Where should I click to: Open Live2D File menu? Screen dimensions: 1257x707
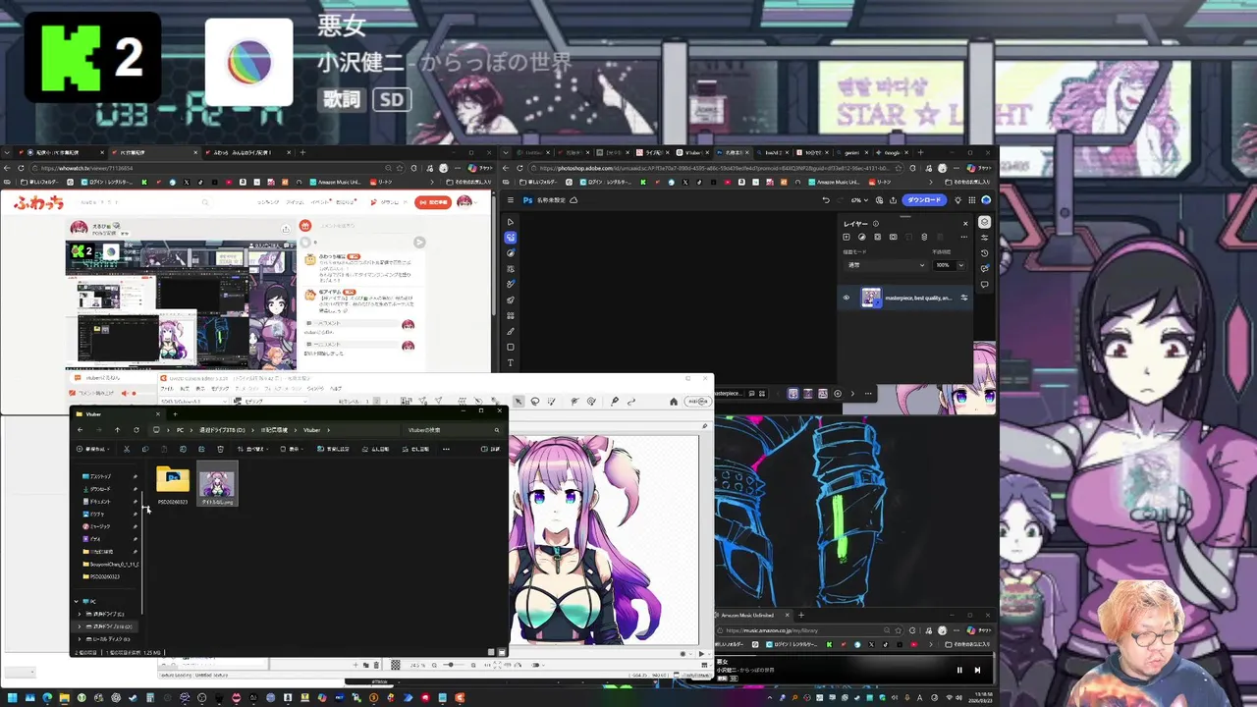167,389
